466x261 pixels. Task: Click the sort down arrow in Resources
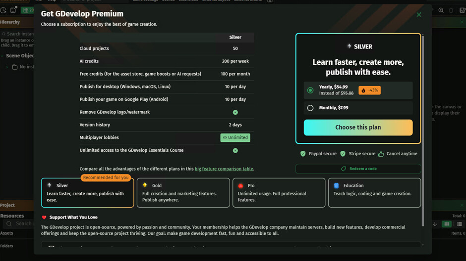435,224
